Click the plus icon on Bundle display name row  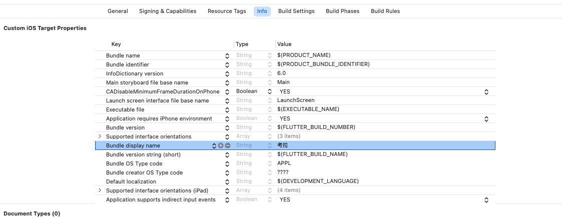(x=221, y=145)
